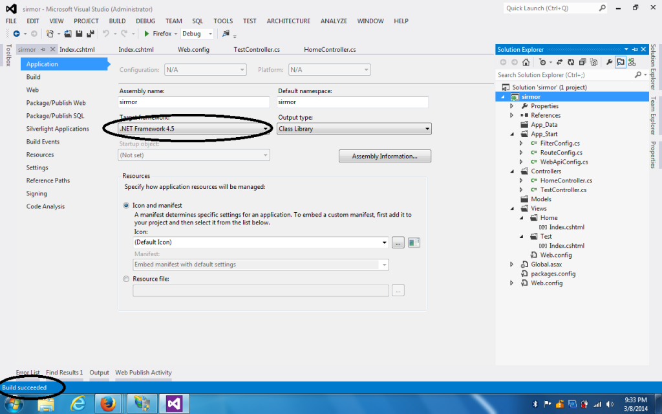Open the DEBUG menu
The height and width of the screenshot is (414, 662).
(x=145, y=21)
